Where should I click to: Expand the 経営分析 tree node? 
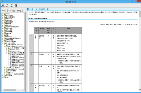(x=3, y=25)
